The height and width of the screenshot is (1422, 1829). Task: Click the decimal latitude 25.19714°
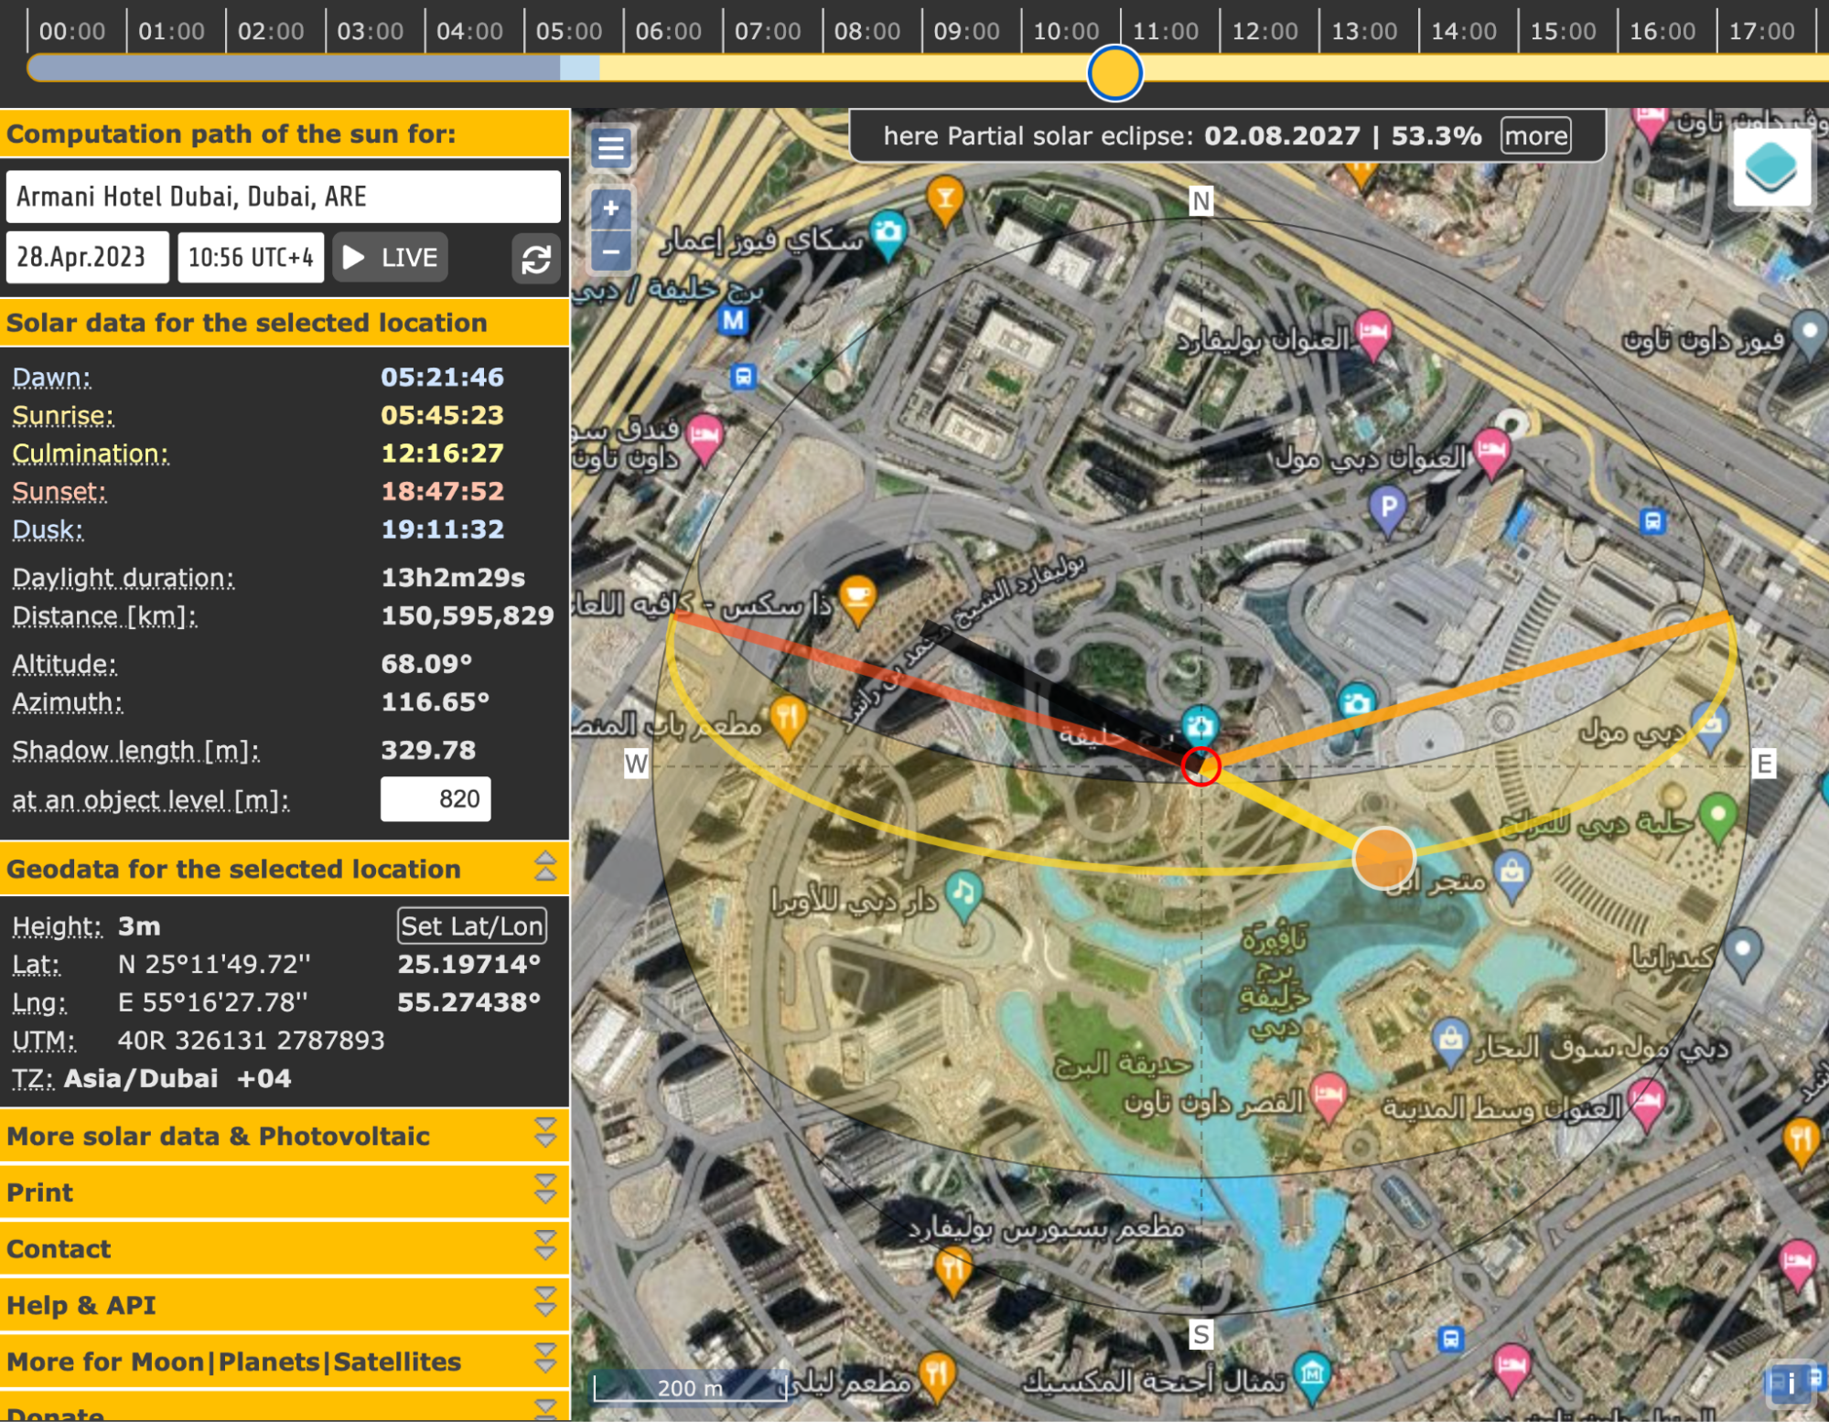[x=468, y=964]
